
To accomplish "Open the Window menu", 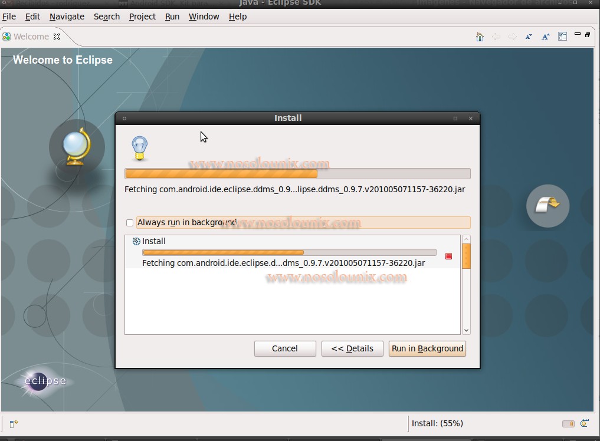I will 204,17.
